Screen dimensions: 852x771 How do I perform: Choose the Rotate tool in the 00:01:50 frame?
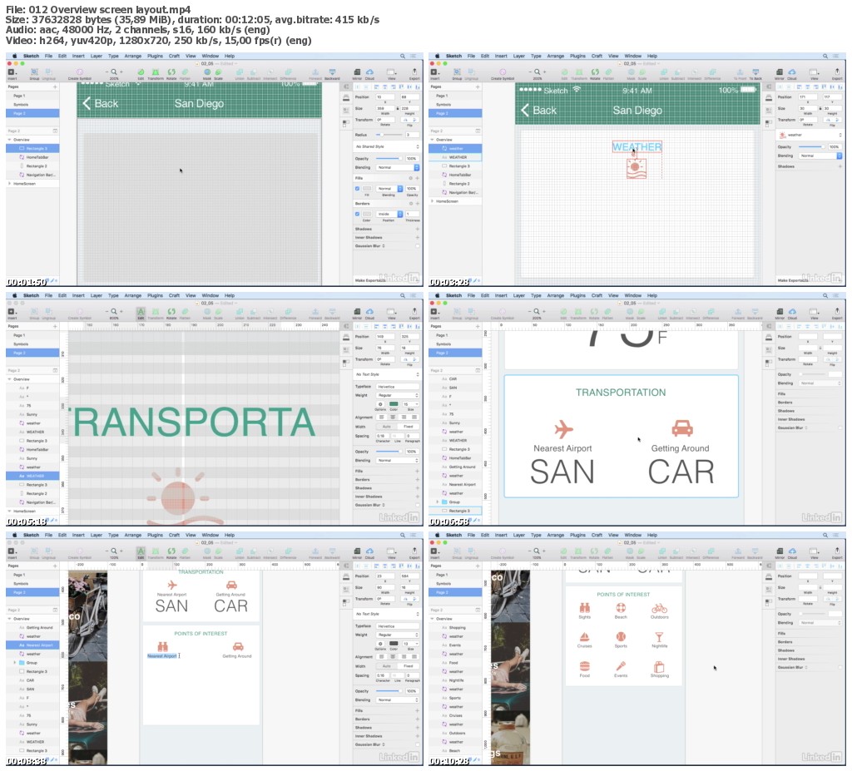171,72
